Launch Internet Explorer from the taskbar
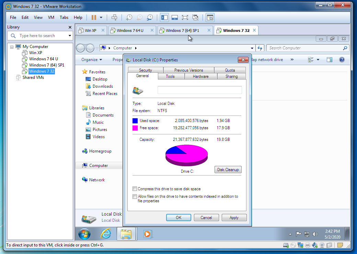Image resolution: width=357 pixels, height=254 pixels. 106,234
